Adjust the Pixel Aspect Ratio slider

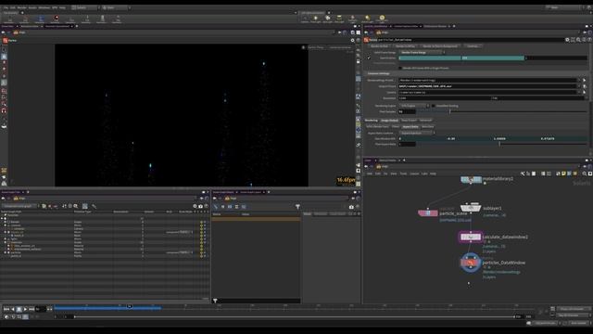(502, 145)
